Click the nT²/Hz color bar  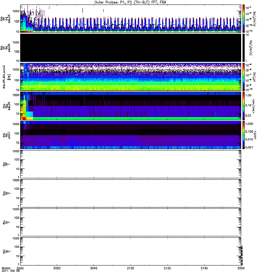244,76
